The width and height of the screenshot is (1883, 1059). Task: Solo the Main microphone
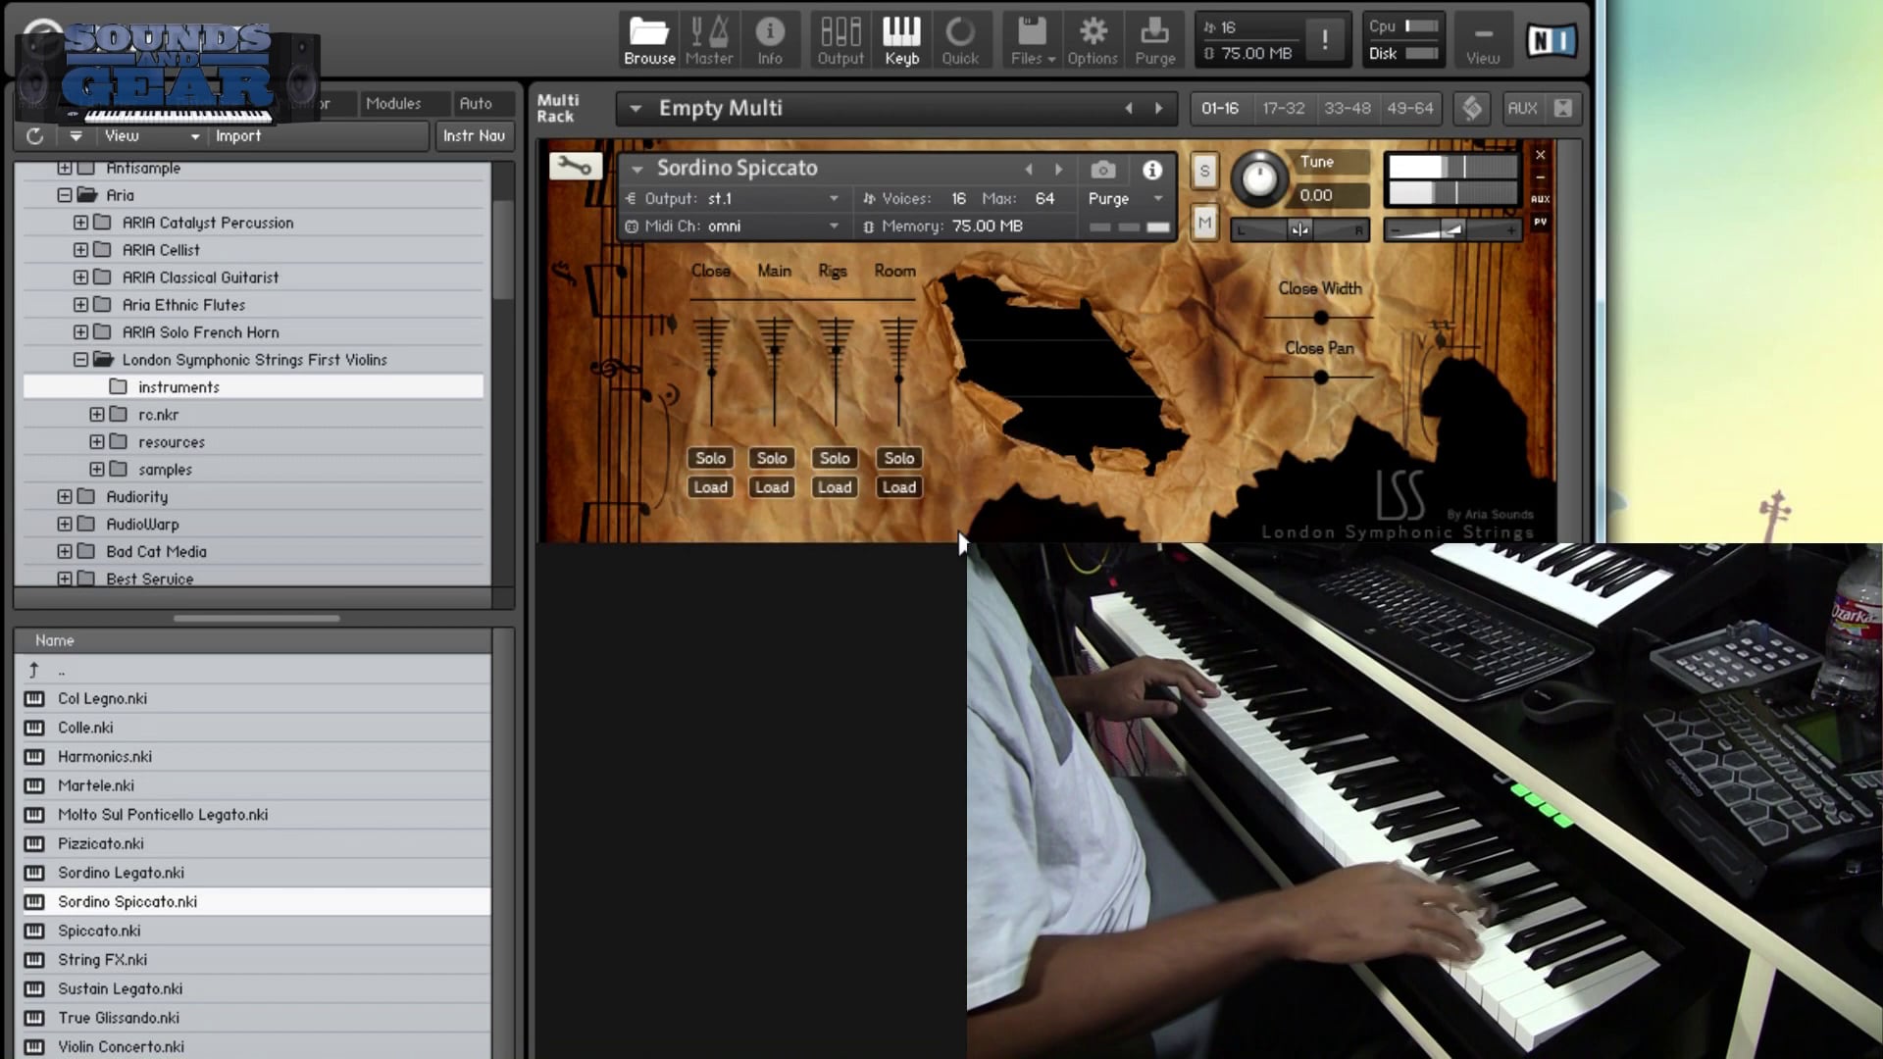pos(772,458)
